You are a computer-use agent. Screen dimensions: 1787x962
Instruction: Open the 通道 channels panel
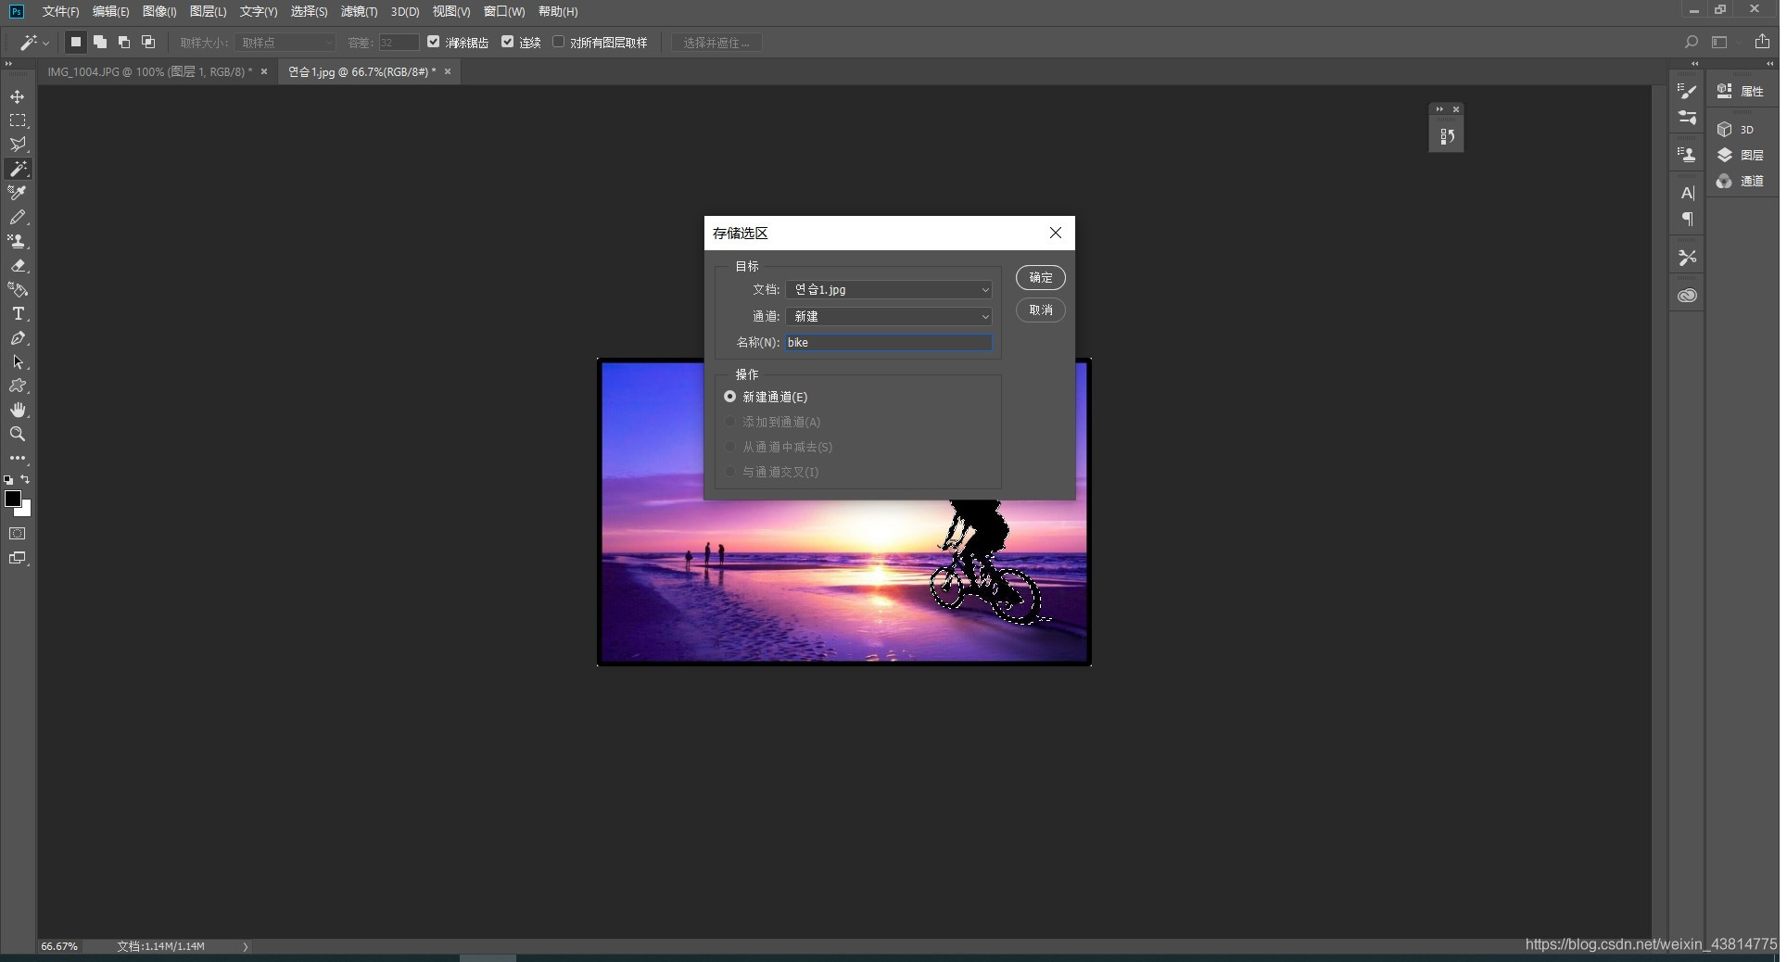coord(1741,181)
